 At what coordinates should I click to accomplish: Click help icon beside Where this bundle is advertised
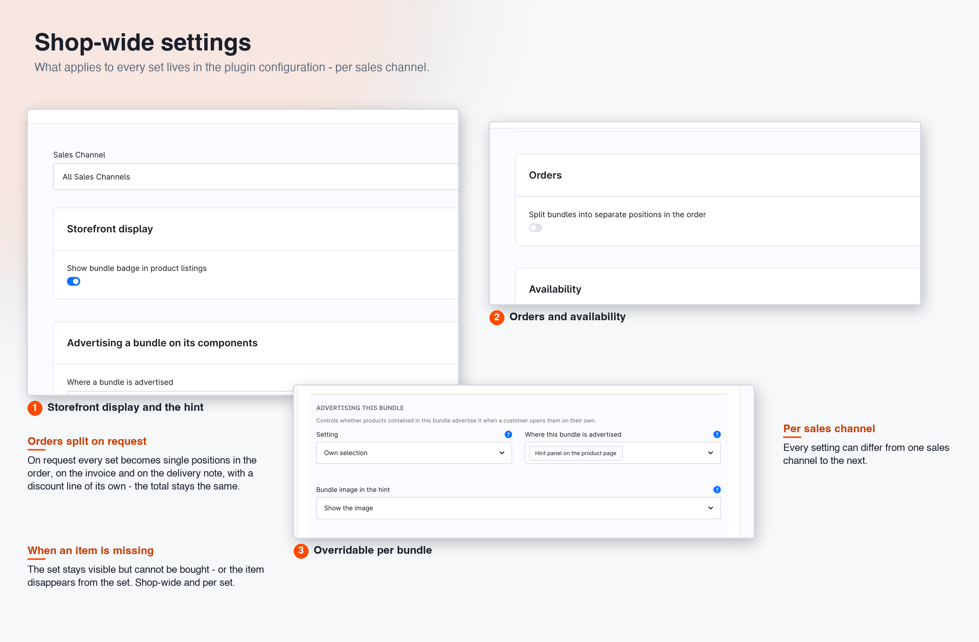click(717, 434)
